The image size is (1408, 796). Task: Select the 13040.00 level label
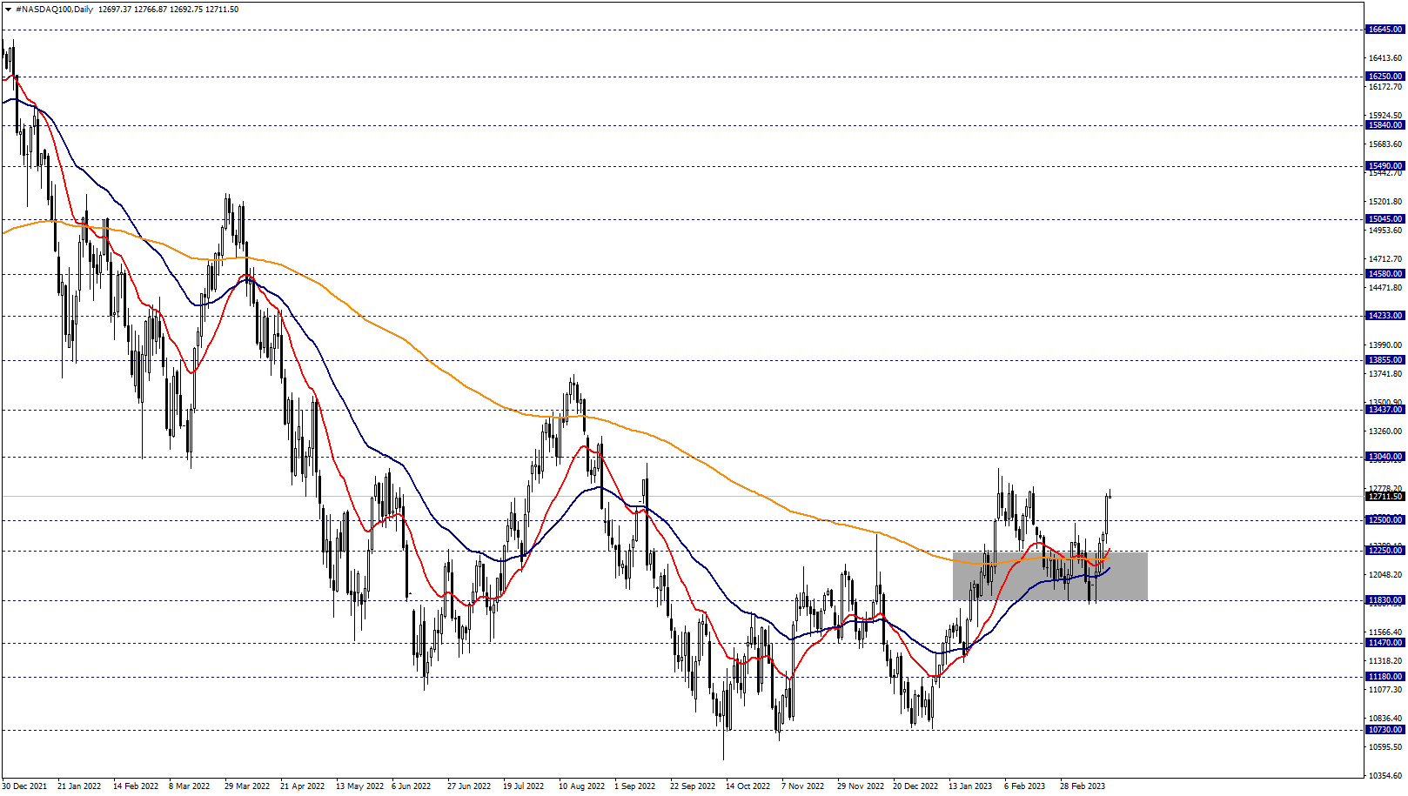(1385, 457)
